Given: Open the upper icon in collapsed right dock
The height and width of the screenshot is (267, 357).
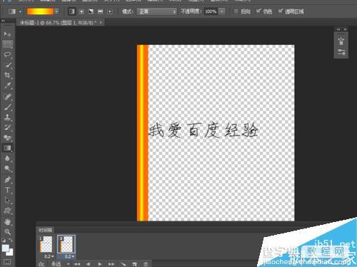Looking at the screenshot, I should point(341,41).
